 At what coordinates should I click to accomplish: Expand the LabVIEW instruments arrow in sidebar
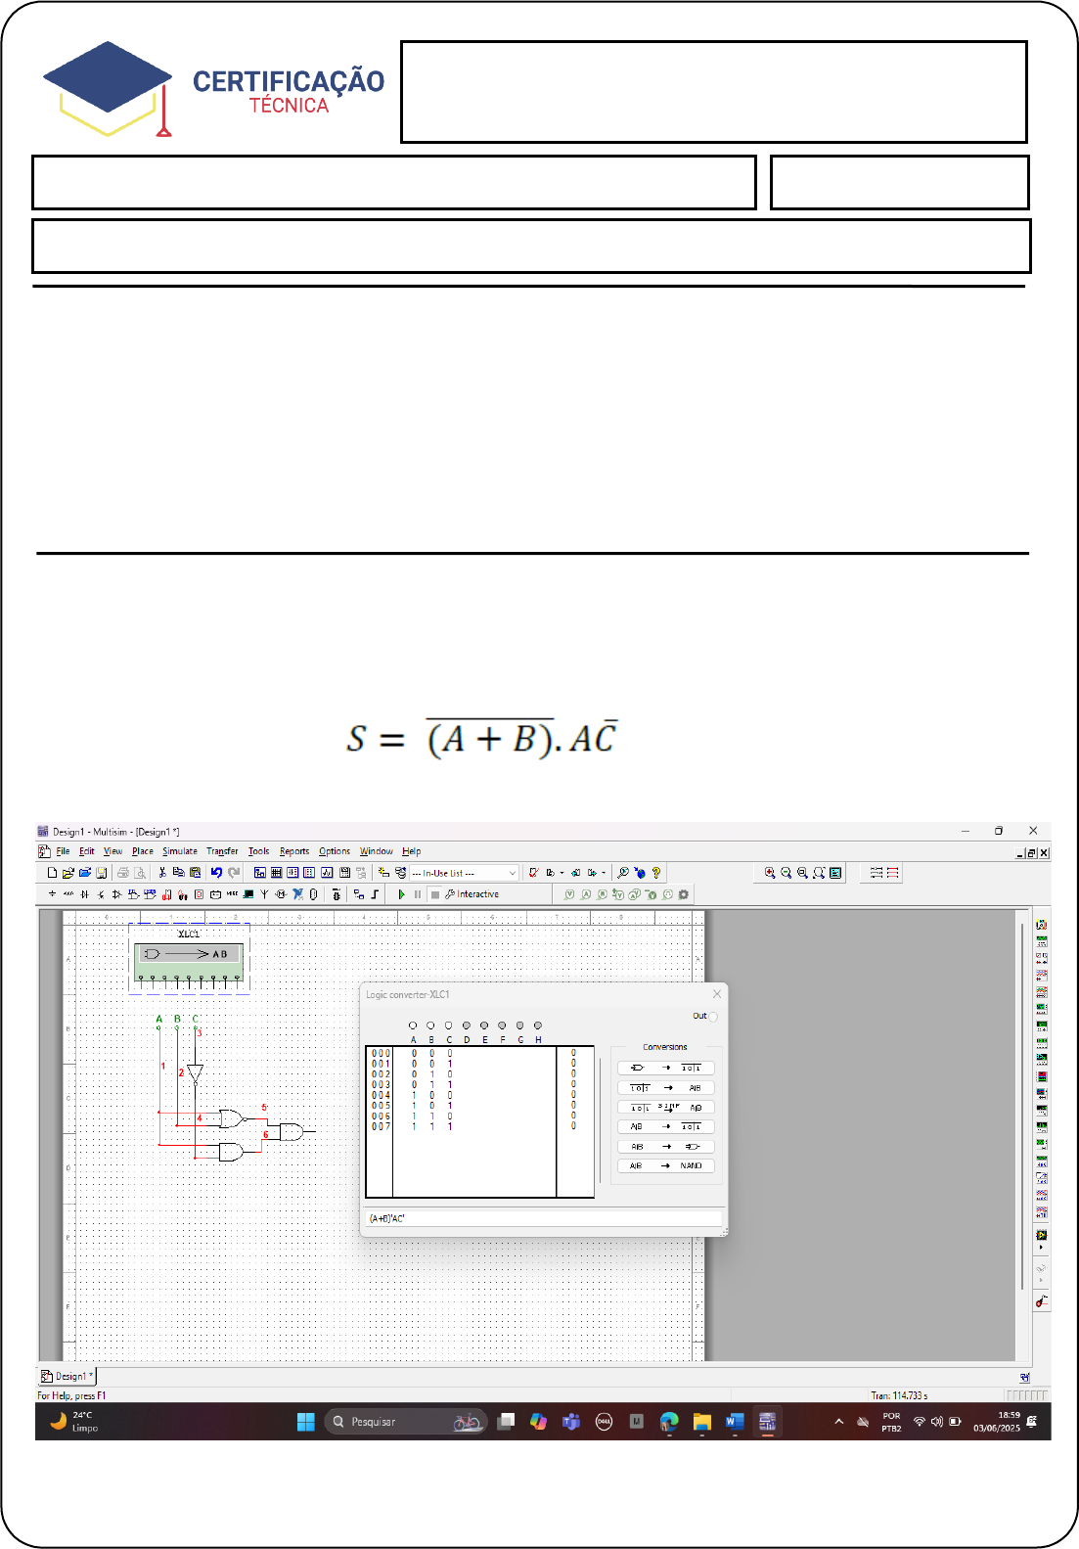coord(1041,1248)
